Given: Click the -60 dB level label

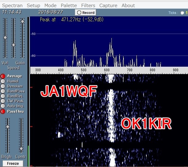Looking at the screenshot, I should coord(33,56).
